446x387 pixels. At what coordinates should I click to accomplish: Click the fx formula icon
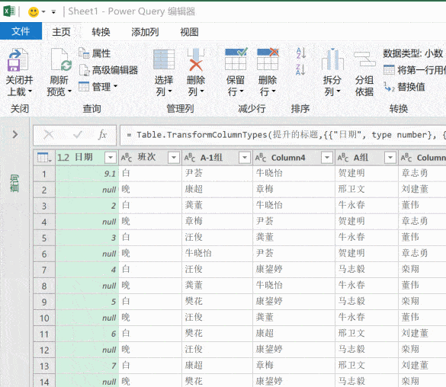click(102, 135)
